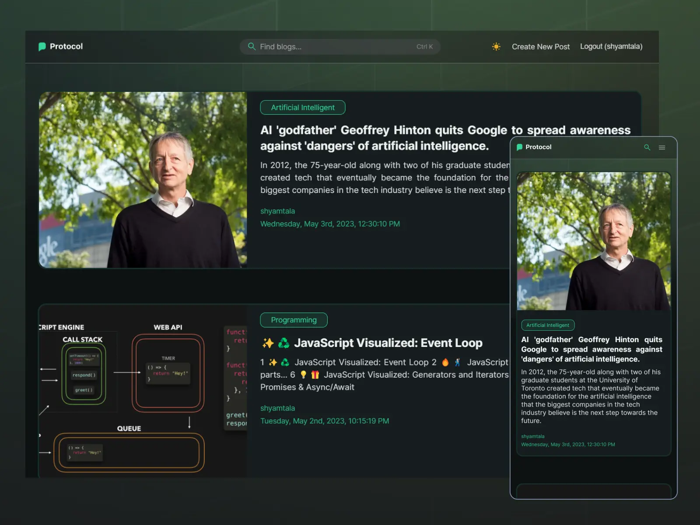
Task: Open the Create New Post link
Action: [x=541, y=46]
